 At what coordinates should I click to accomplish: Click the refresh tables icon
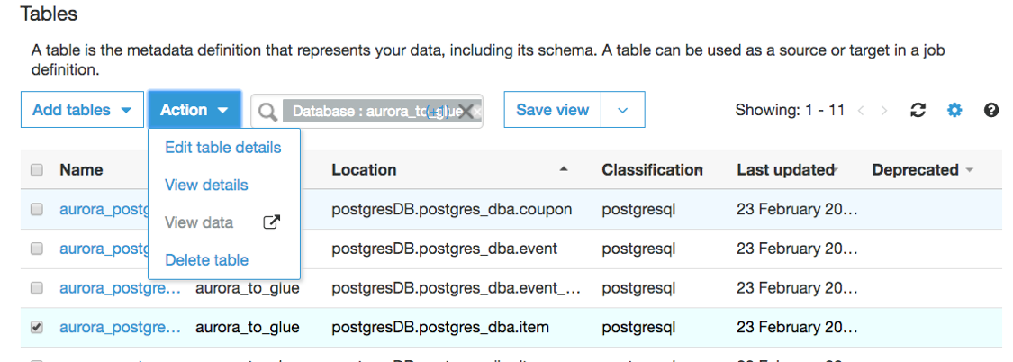[918, 110]
